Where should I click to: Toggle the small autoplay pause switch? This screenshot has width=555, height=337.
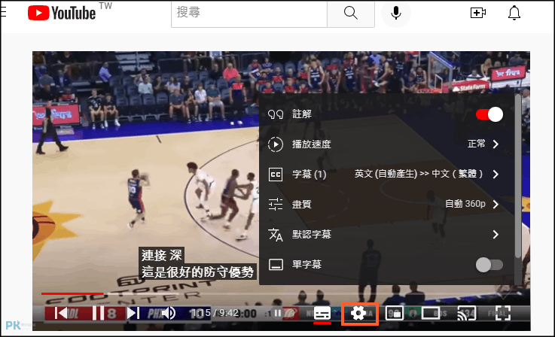click(x=277, y=314)
